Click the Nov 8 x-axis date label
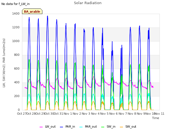176x132 pixels. click(132, 114)
